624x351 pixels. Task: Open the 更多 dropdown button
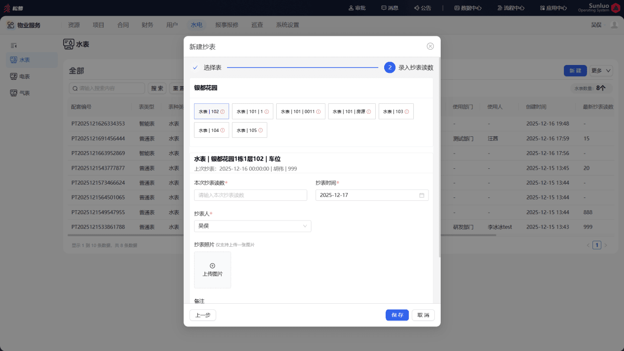pos(601,71)
